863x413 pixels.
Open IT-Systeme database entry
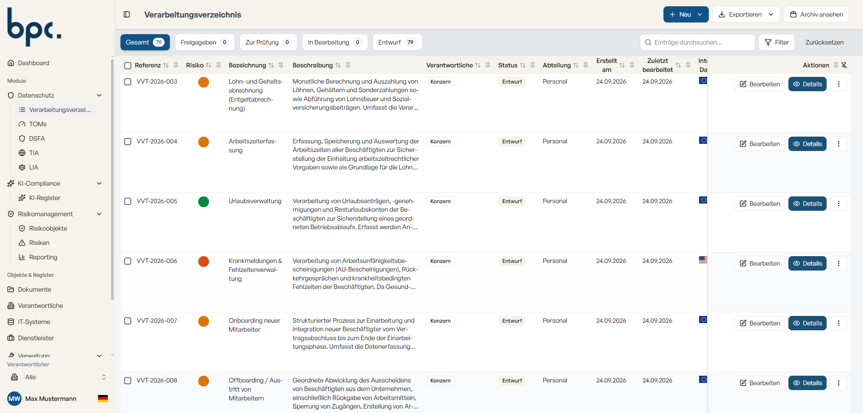point(34,322)
